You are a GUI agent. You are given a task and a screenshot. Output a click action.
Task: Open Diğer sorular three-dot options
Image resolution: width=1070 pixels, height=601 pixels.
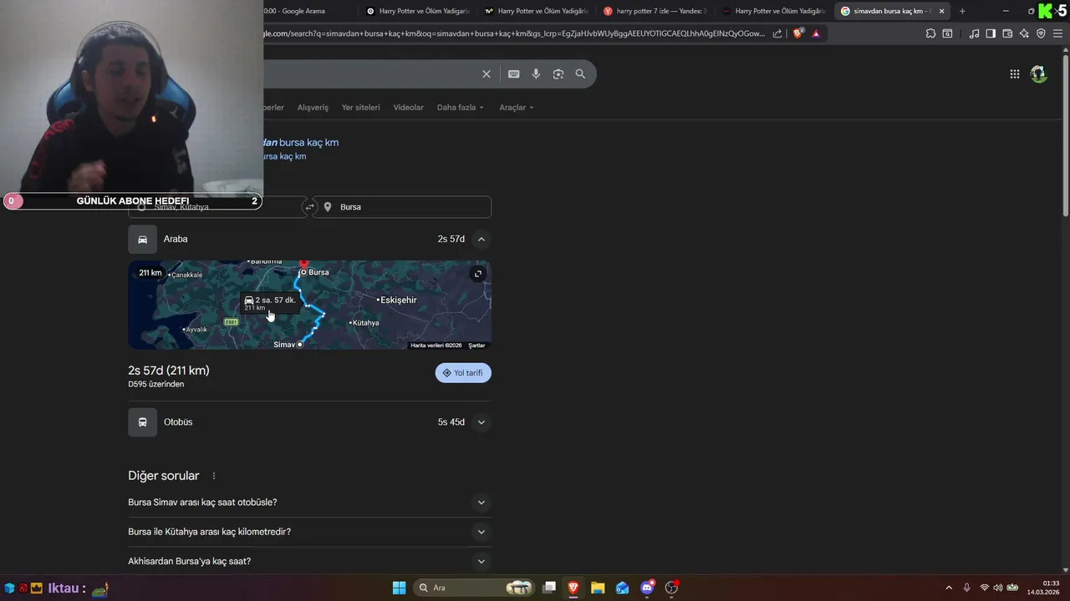click(214, 476)
